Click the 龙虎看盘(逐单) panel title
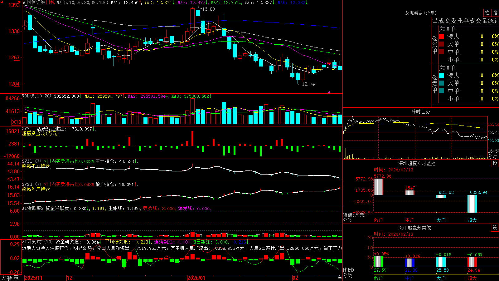This screenshot has height=281, width=499. click(x=420, y=13)
